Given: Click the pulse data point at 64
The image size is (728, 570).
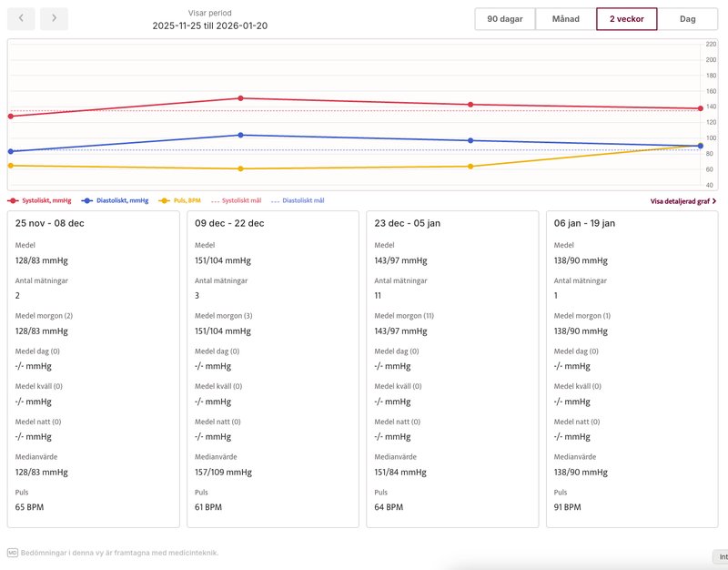Looking at the screenshot, I should [x=470, y=167].
